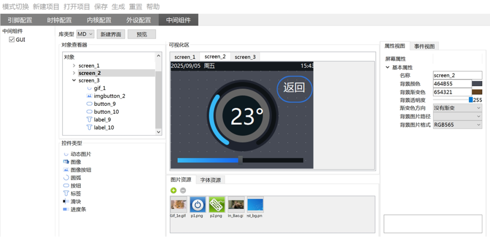Open the 帮助 menu
The height and width of the screenshot is (237, 490).
pyautogui.click(x=153, y=6)
